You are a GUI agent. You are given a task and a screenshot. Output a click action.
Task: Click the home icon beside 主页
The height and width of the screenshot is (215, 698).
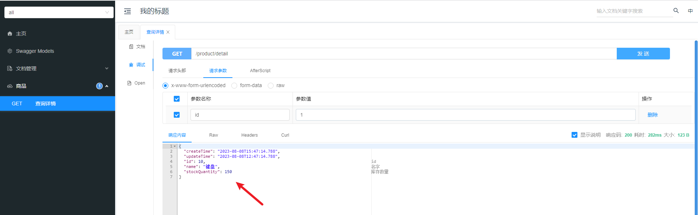click(x=10, y=34)
